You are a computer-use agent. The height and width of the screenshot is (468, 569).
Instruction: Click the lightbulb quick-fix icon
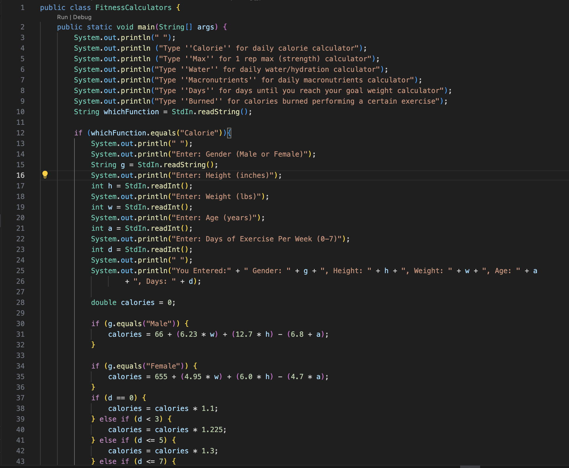pos(45,175)
